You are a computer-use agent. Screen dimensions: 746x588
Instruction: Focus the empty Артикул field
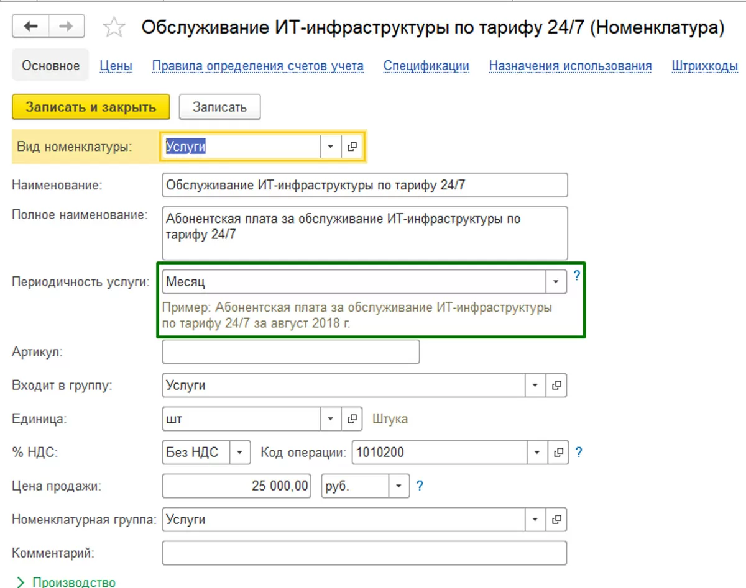pos(290,352)
